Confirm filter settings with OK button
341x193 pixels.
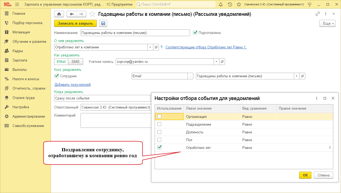coord(305,175)
